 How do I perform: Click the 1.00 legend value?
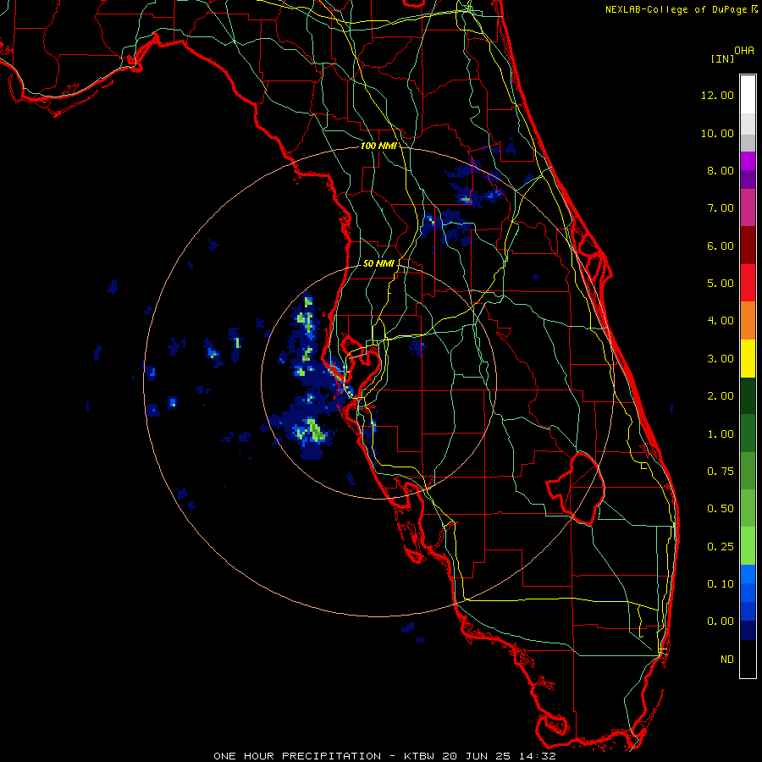tap(721, 434)
